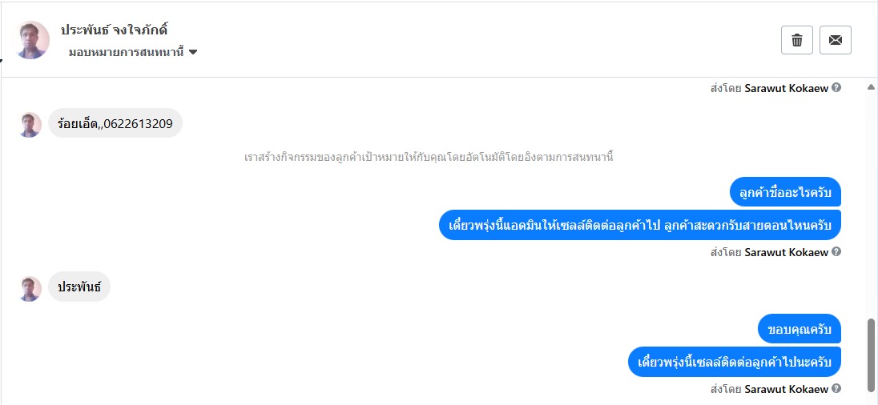Click help icon under the ขอบคุณครับ reply
Screen dimensions: 878x405
836,389
